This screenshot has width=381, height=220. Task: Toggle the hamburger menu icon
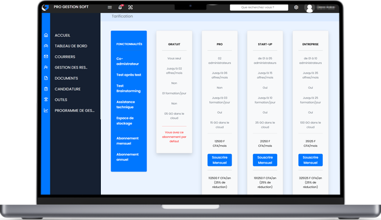pyautogui.click(x=110, y=7)
